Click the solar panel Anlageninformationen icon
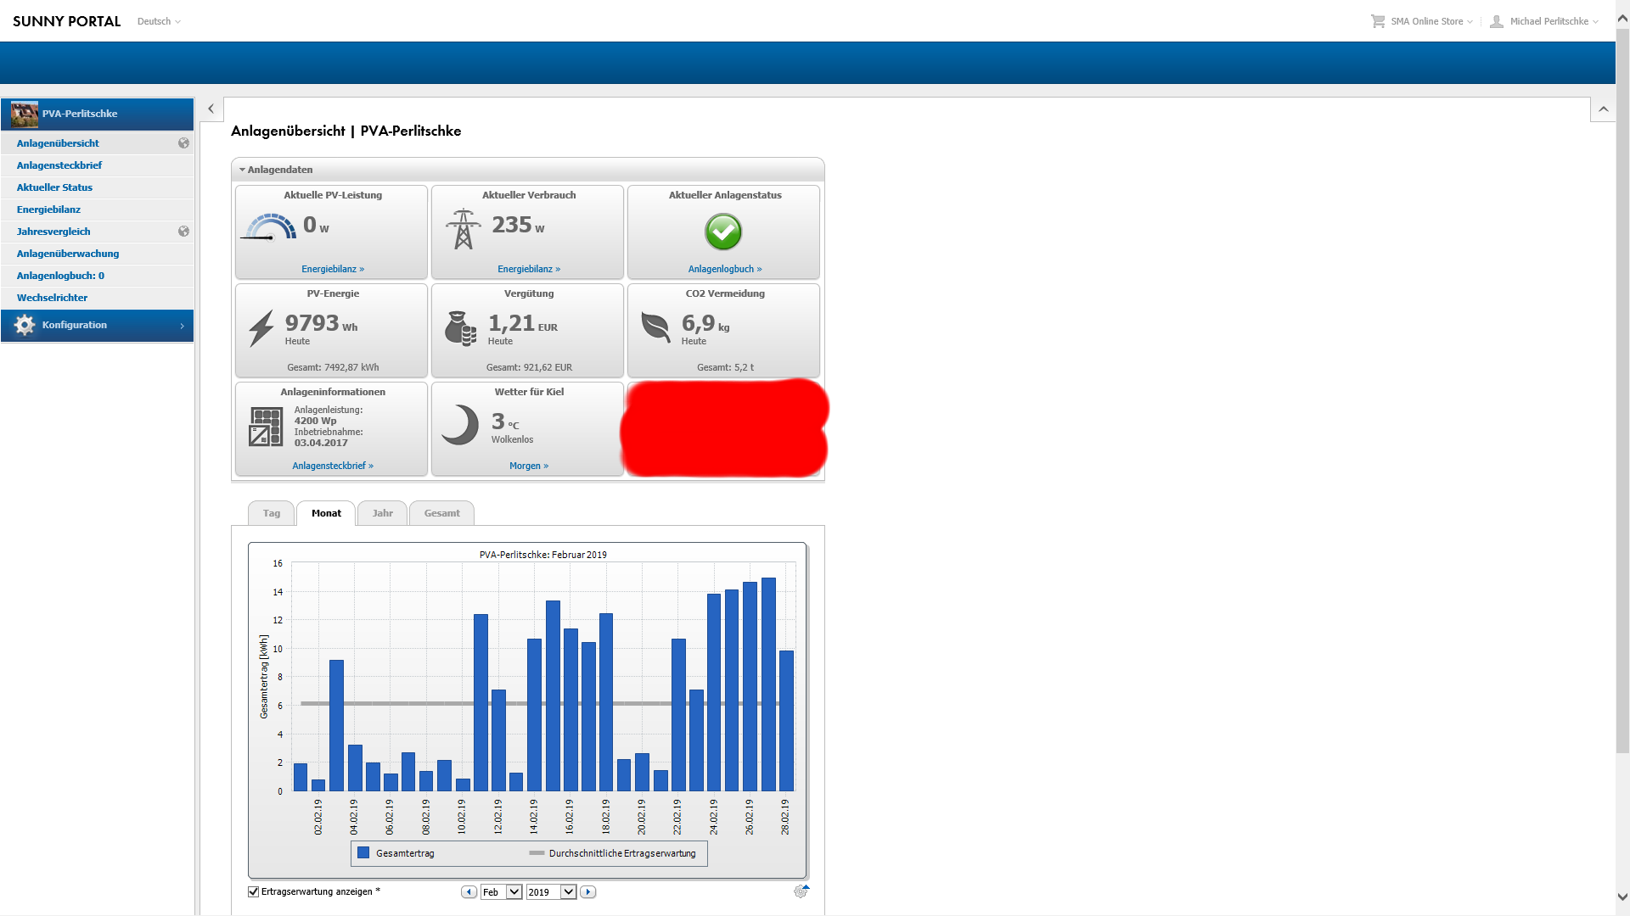Screen dimensions: 1630x916 point(266,426)
